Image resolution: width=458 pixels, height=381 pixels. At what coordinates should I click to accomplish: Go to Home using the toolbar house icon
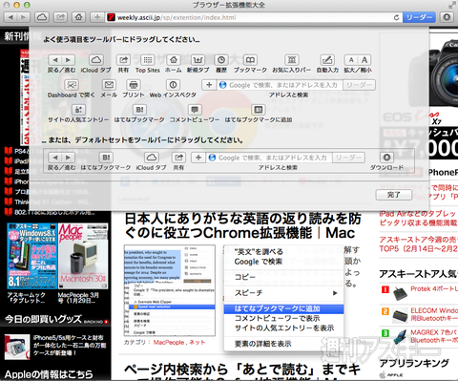coord(78,17)
